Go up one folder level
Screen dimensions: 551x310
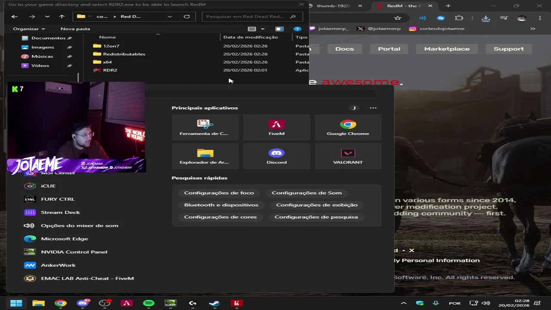tap(62, 16)
